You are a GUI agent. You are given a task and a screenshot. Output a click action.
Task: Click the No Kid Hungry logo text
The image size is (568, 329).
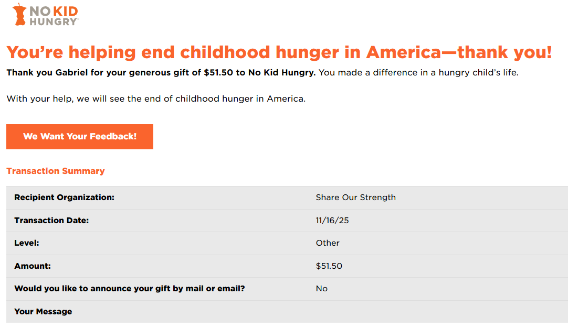click(54, 16)
